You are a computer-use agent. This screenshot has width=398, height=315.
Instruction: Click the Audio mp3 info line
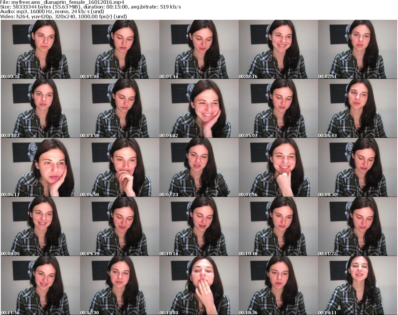coord(52,12)
